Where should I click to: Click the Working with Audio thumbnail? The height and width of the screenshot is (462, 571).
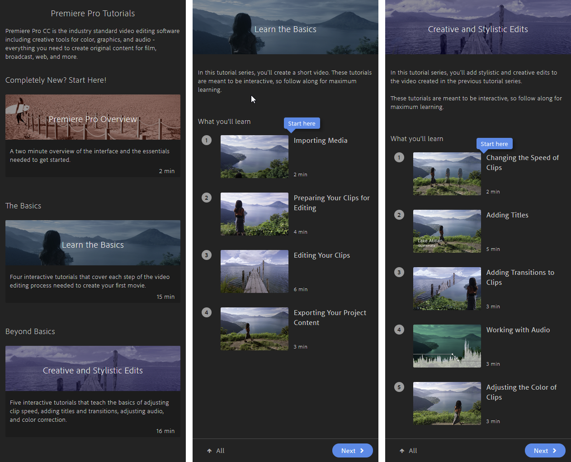(447, 346)
